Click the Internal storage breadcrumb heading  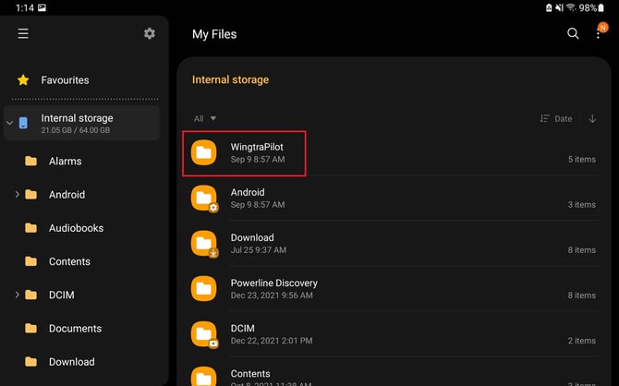point(230,79)
